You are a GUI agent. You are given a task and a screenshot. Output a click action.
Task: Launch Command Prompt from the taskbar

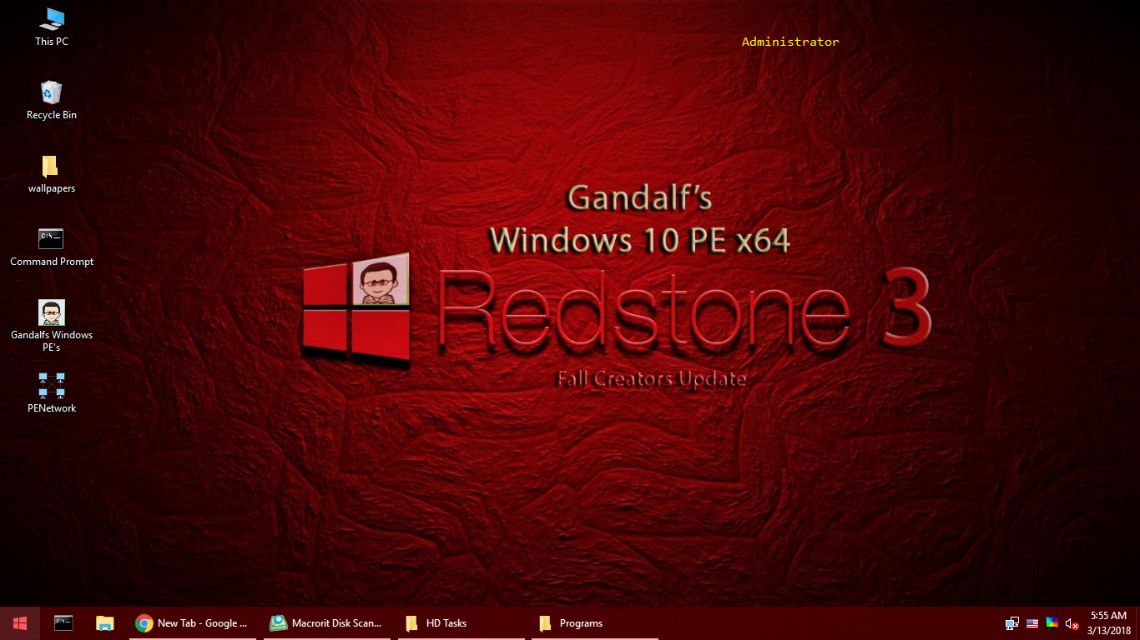[63, 623]
